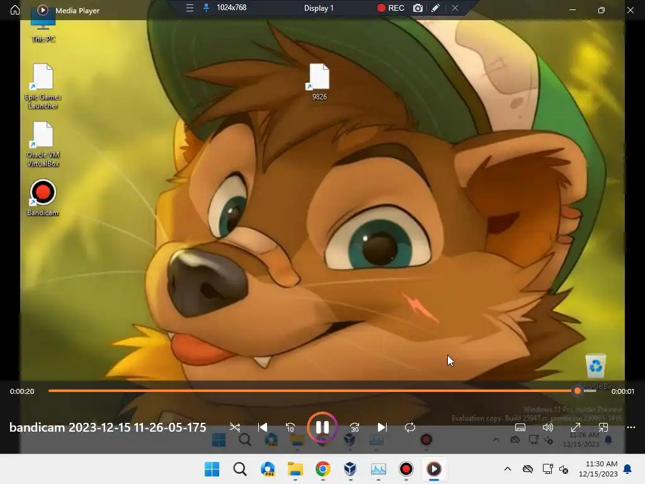Toggle shuffle playback mode

(x=235, y=427)
